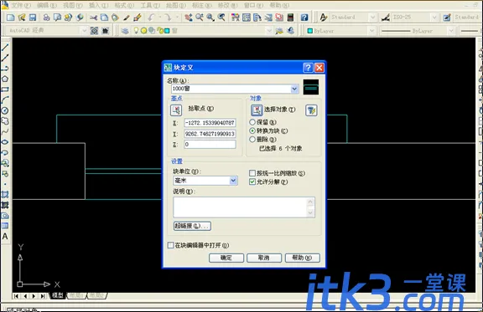Viewport: 483px width, 312px height.
Task: Open the layer list dropdown
Action: click(x=269, y=31)
